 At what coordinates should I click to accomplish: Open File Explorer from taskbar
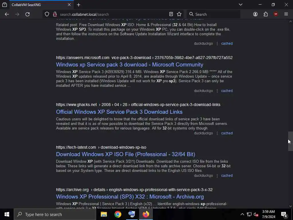click(104, 214)
